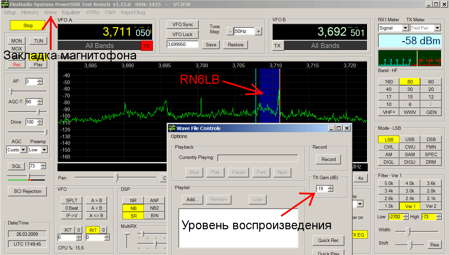Viewport: 449px width, 255px height.
Task: Click Add... to add a playlist file
Action: point(192,199)
